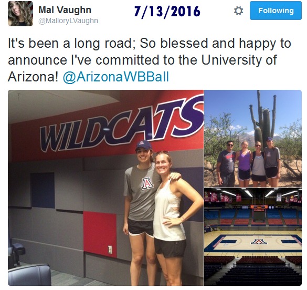Select the tweet text about committing
The width and height of the screenshot is (307, 290).
point(150,60)
